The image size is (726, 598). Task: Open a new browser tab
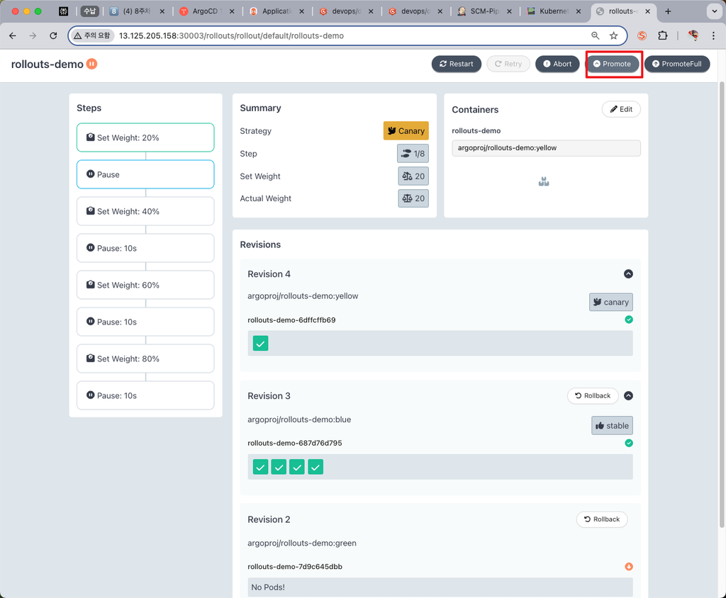tap(668, 11)
